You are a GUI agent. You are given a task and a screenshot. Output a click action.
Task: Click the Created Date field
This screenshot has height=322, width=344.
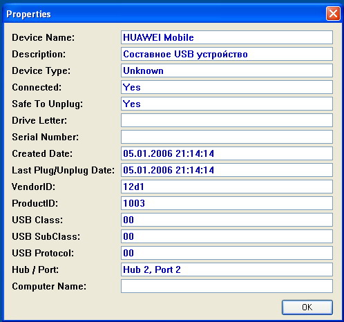(x=227, y=153)
